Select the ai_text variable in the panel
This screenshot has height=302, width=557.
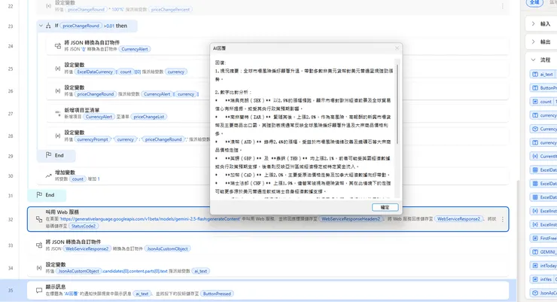click(543, 75)
